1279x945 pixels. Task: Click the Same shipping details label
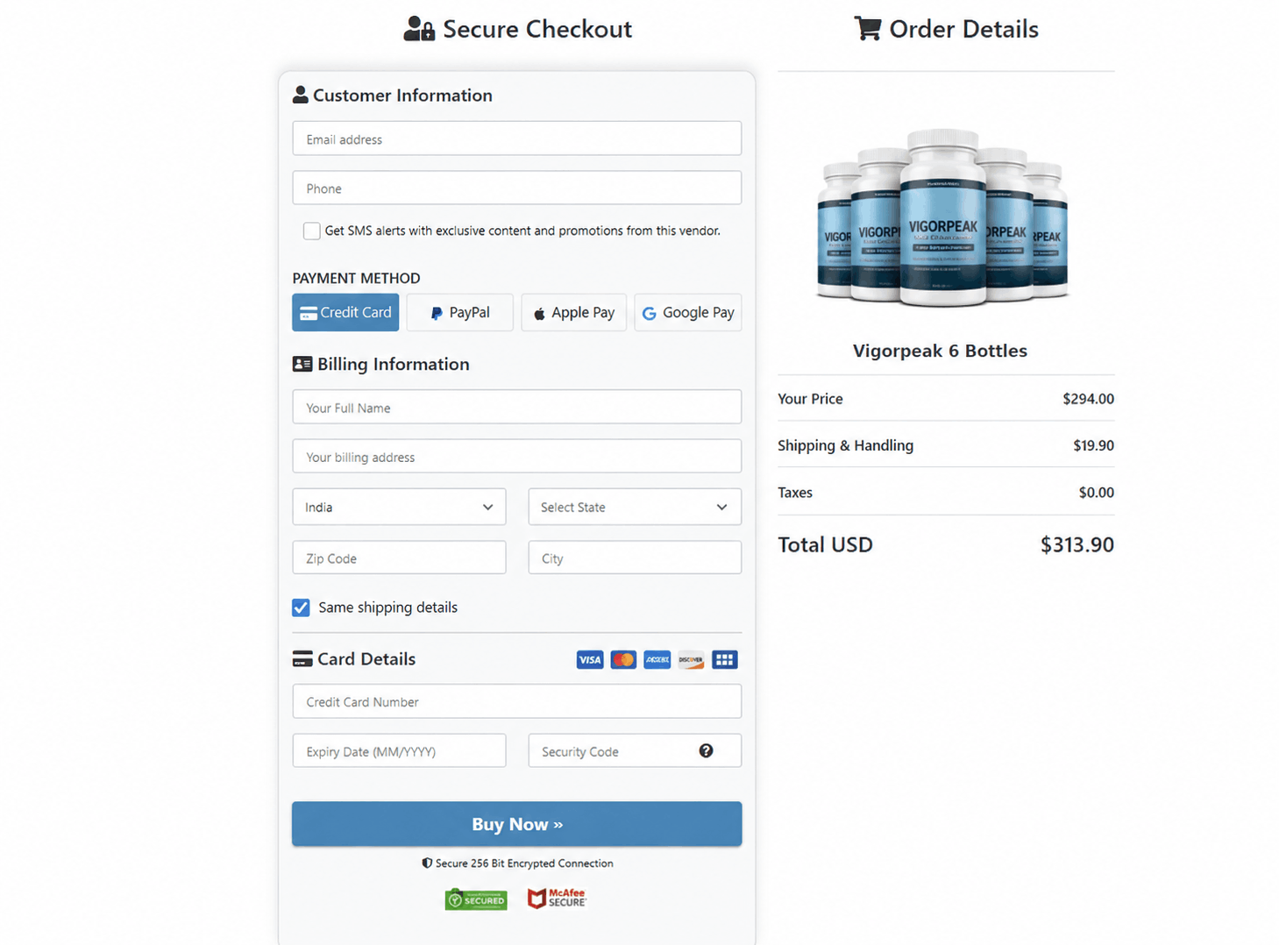click(x=387, y=607)
